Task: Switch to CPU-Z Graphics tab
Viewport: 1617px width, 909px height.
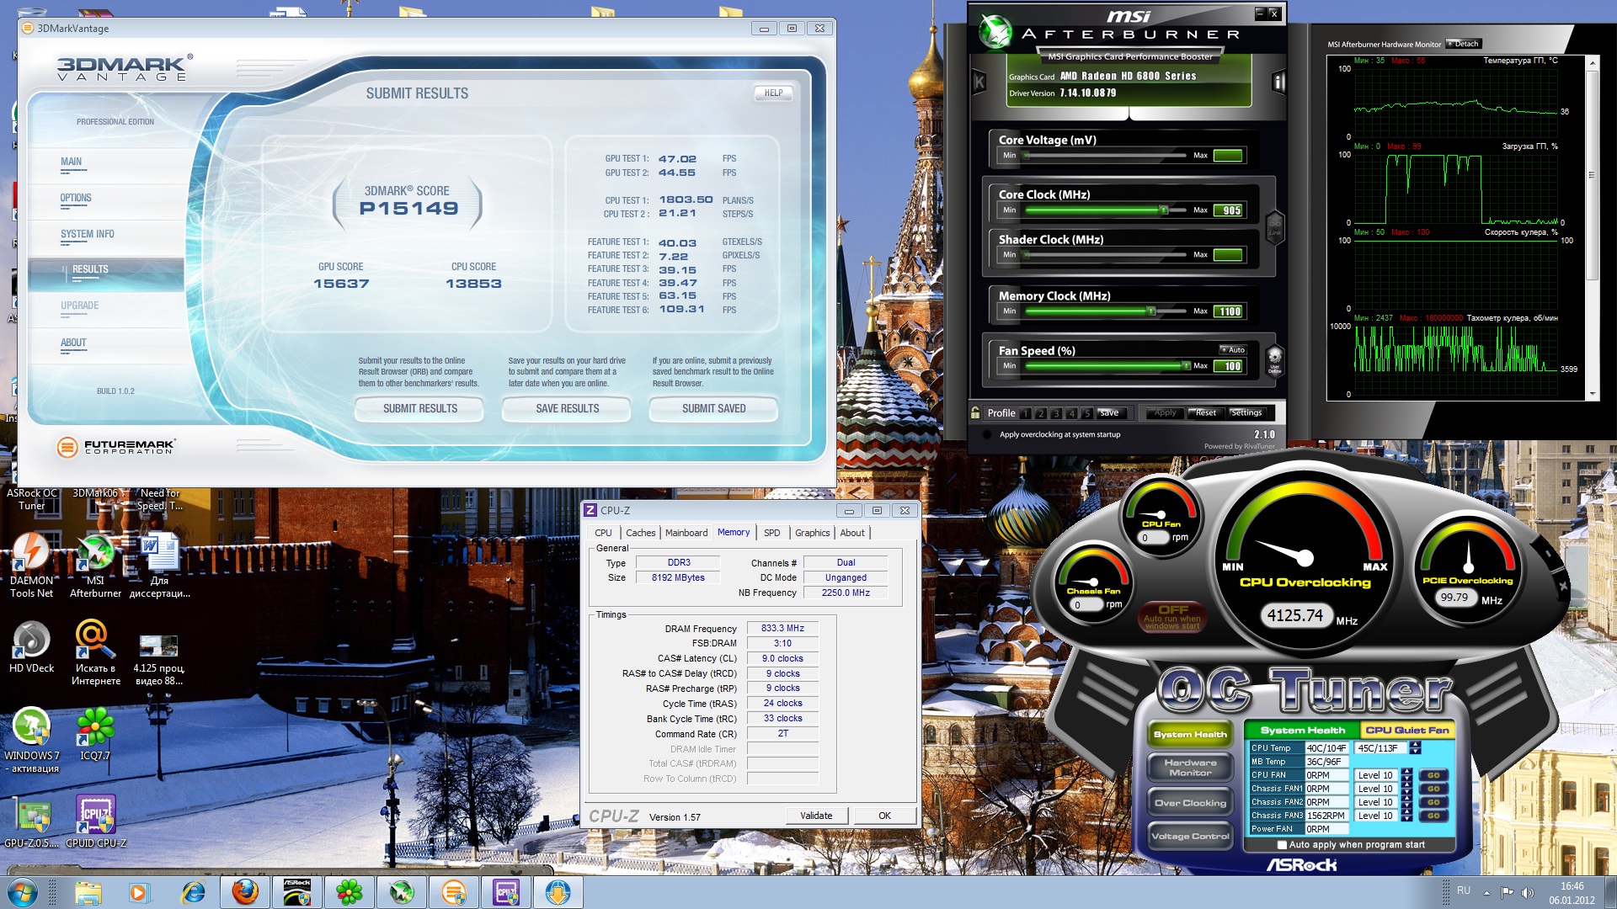Action: click(x=812, y=533)
